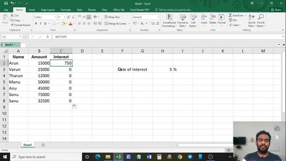Open Cell Styles gallery

pos(193,21)
